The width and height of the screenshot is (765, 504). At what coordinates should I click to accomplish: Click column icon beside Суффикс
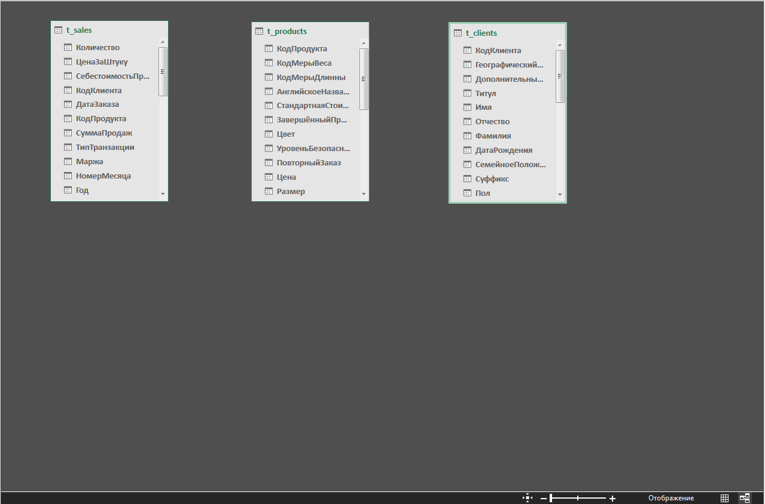point(467,179)
